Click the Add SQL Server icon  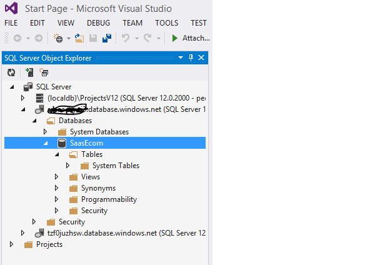(29, 72)
